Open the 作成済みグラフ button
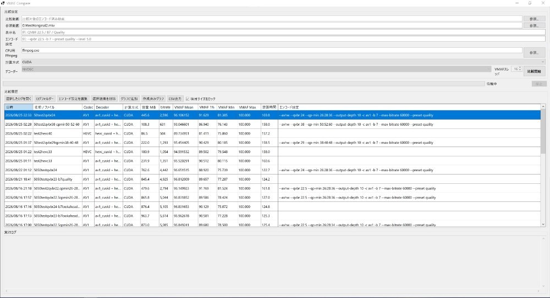The image size is (550, 298). [x=153, y=99]
